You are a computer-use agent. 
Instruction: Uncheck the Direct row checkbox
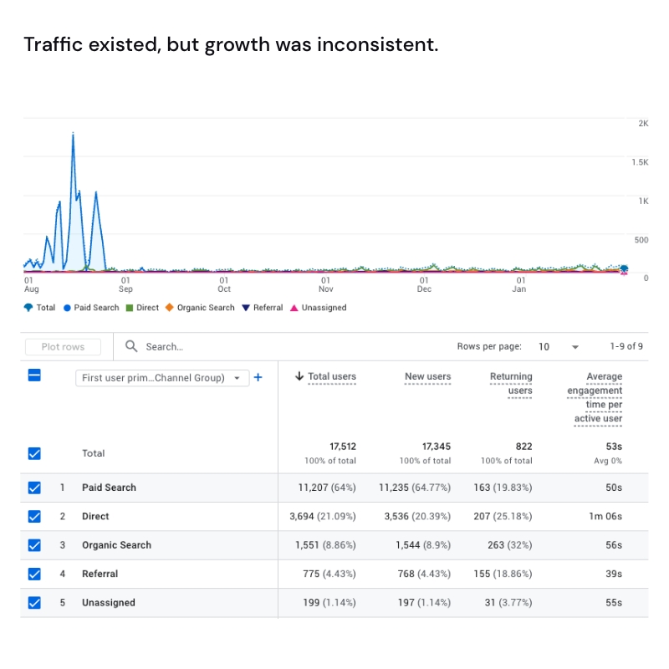[x=33, y=517]
